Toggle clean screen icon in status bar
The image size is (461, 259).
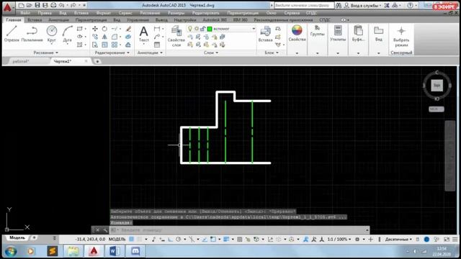coord(447,240)
